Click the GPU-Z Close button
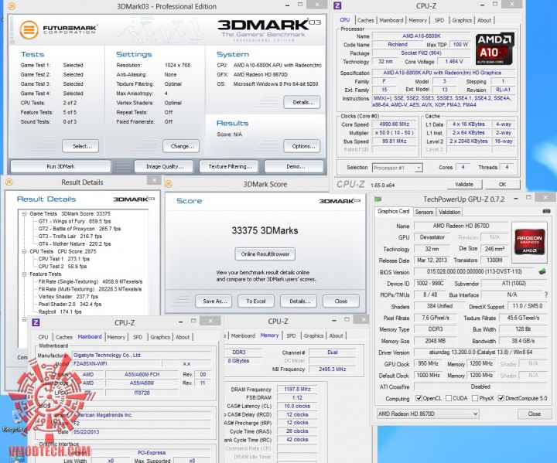Viewport: 557px width, 463px height. coord(535,414)
